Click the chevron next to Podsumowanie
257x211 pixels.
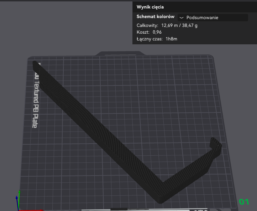182,18
